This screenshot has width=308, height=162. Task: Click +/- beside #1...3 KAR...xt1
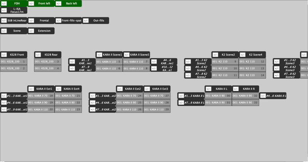4,96
